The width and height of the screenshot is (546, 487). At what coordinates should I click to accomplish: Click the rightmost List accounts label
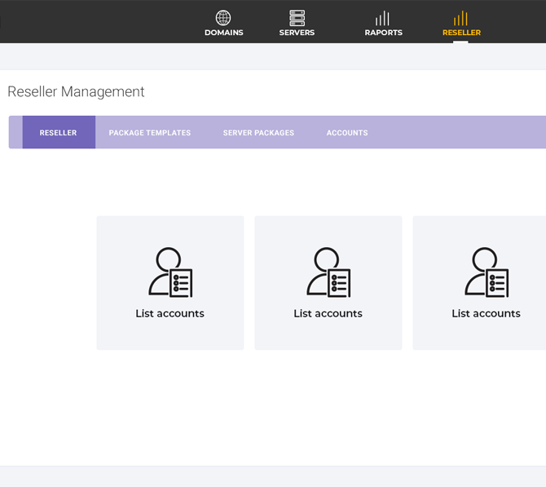486,313
